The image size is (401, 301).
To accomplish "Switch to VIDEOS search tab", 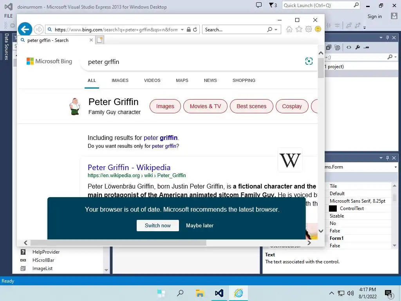I will pos(152,80).
